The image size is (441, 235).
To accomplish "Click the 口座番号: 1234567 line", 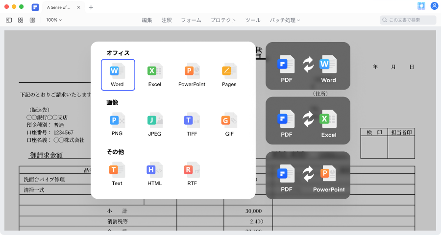I will pyautogui.click(x=50, y=132).
